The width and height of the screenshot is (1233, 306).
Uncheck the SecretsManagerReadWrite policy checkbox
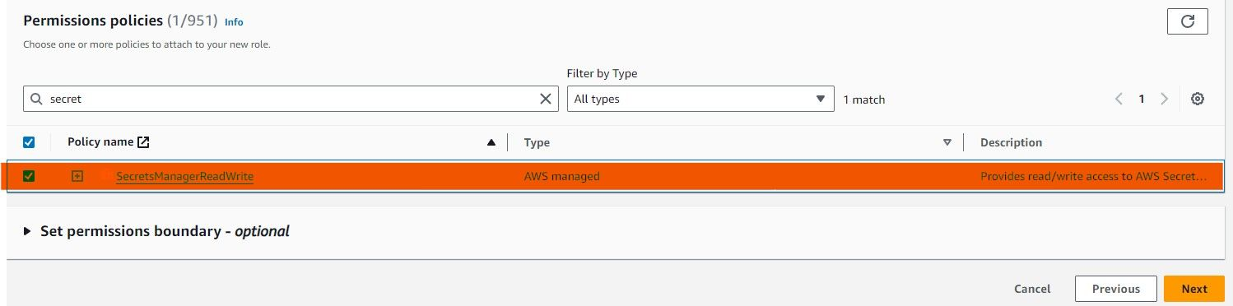pyautogui.click(x=29, y=176)
